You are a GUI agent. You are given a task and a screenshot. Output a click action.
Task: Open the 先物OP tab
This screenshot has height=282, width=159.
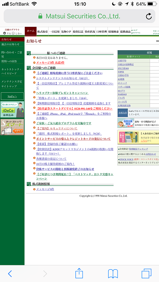tap(66, 31)
